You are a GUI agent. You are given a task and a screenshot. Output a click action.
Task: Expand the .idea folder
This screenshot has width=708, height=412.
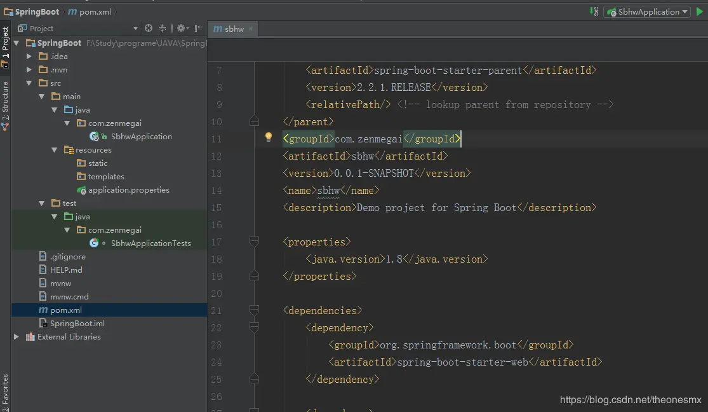coord(29,57)
